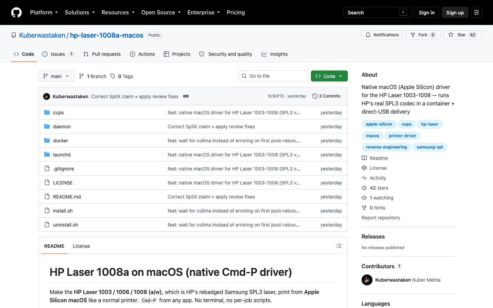The height and width of the screenshot is (308, 493).
Task: Open the Releases heading link
Action: (x=373, y=236)
